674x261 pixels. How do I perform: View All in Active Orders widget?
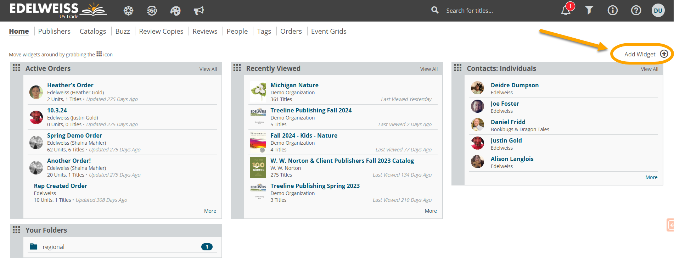[x=208, y=69]
